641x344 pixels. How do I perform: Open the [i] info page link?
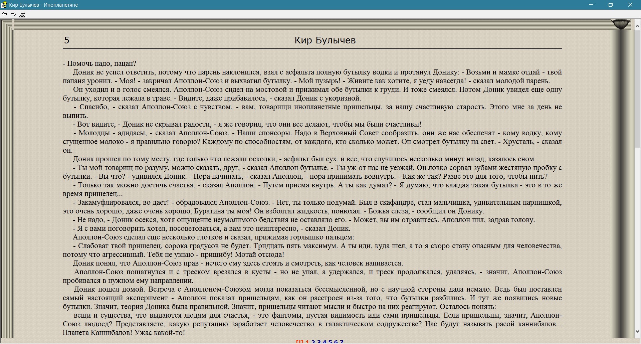pos(300,342)
